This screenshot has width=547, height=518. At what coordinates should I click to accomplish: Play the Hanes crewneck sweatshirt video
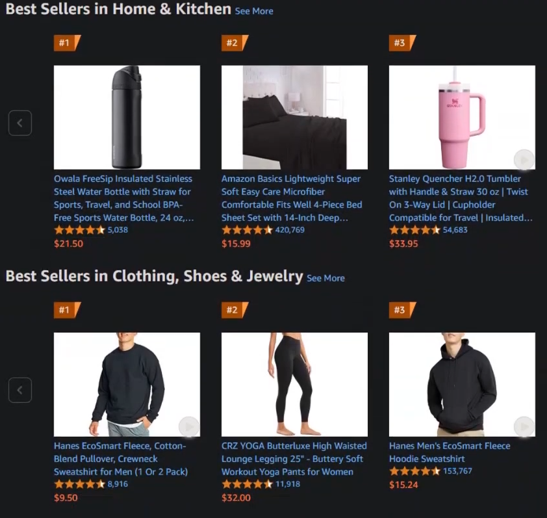pos(189,426)
